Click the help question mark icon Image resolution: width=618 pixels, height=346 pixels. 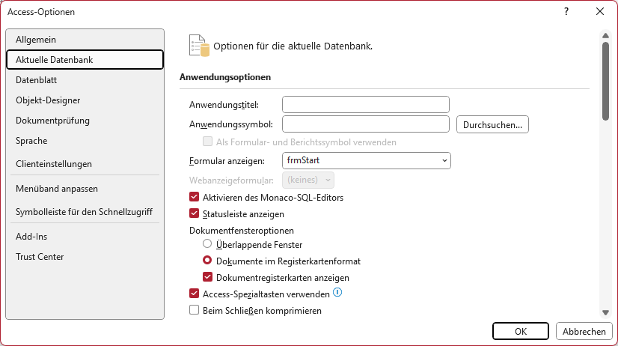[x=566, y=11]
